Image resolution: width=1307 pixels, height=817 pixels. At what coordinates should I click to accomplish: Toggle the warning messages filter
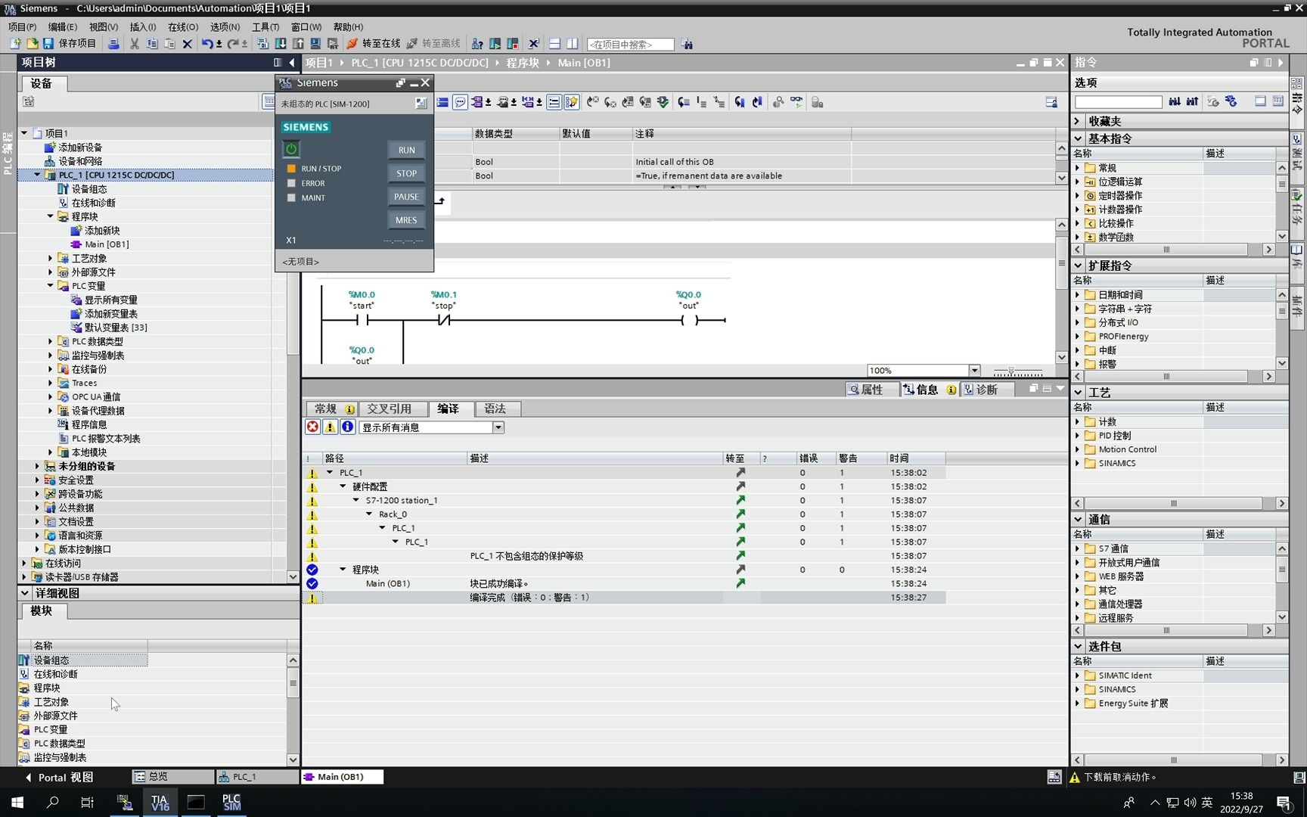[330, 427]
